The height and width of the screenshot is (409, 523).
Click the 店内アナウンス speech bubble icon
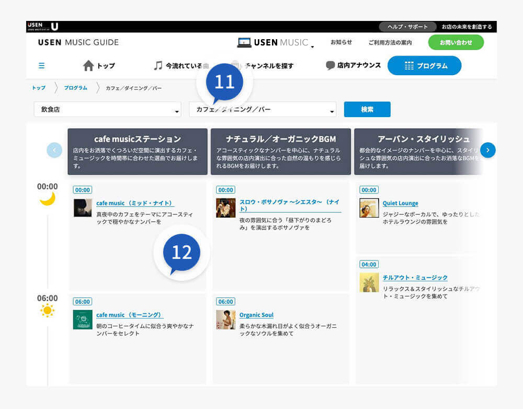click(x=330, y=65)
